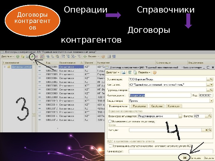Sort list by Код column header
The width and height of the screenshot is (215, 161).
pos(48,63)
